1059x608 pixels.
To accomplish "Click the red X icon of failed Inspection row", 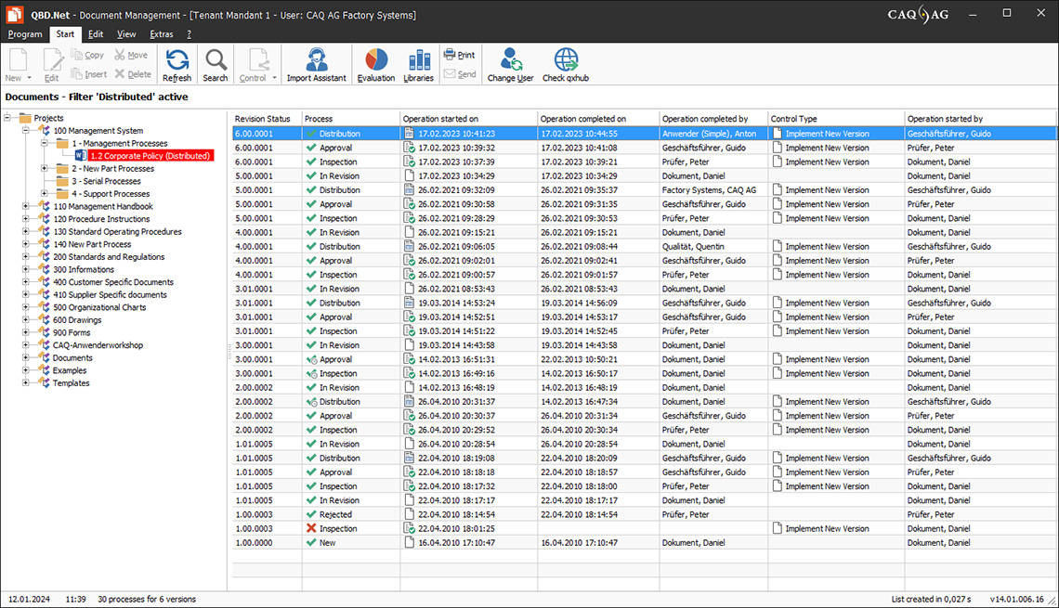I will pyautogui.click(x=310, y=528).
